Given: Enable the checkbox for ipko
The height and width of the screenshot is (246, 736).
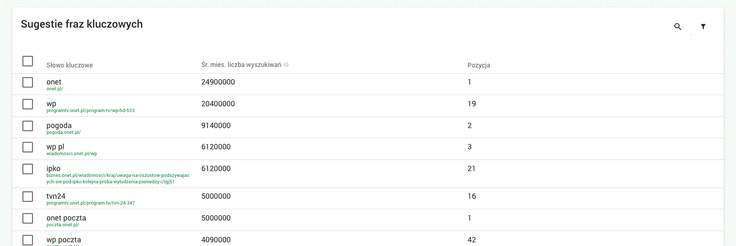Looking at the screenshot, I should [x=28, y=169].
